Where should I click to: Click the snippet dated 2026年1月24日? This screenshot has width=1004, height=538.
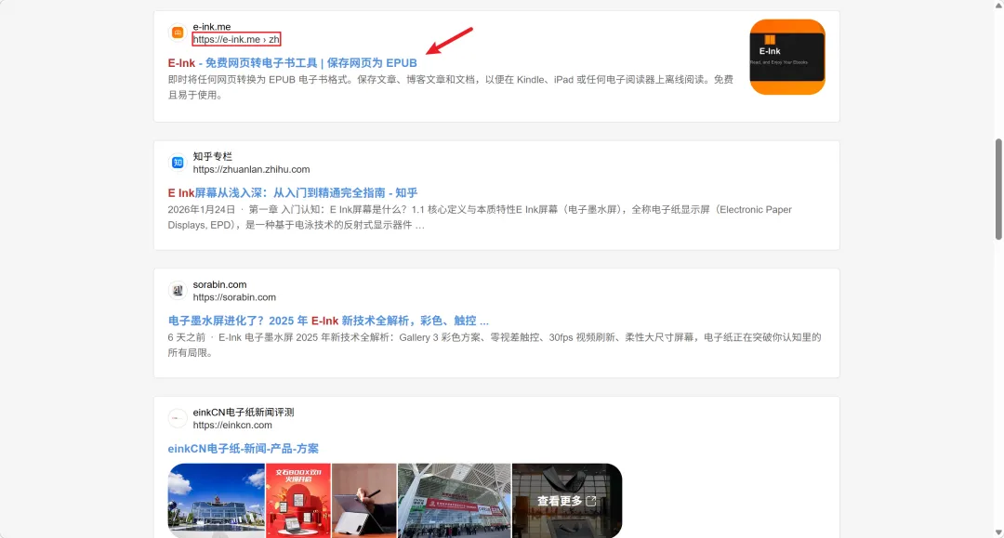480,217
